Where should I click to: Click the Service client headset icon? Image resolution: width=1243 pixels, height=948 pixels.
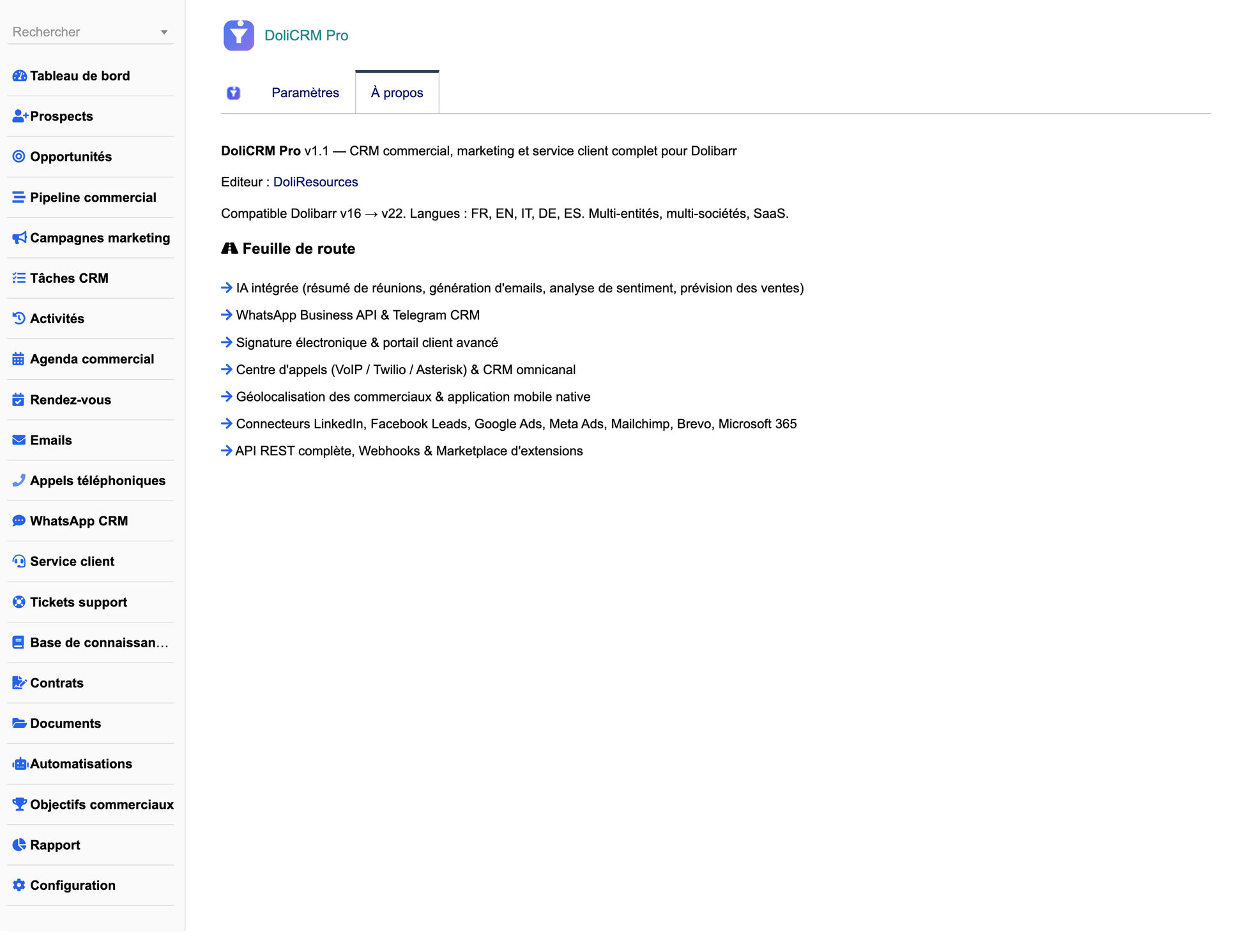[x=19, y=561]
